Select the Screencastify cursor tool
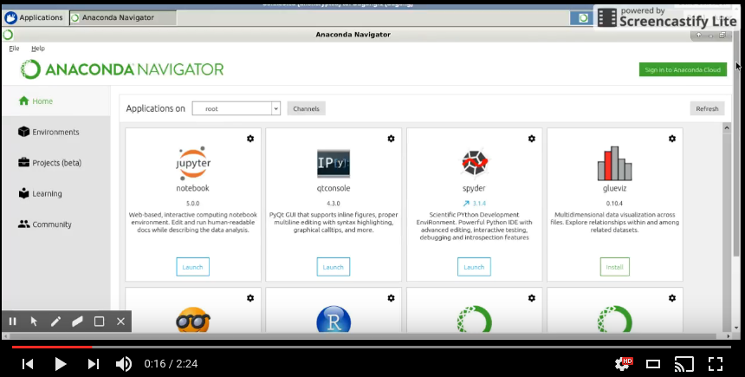The width and height of the screenshot is (745, 377). click(34, 322)
